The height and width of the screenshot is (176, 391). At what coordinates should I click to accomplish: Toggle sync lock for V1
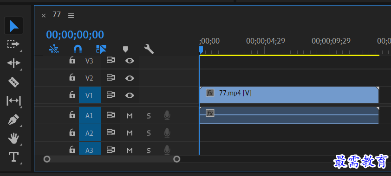(x=111, y=95)
